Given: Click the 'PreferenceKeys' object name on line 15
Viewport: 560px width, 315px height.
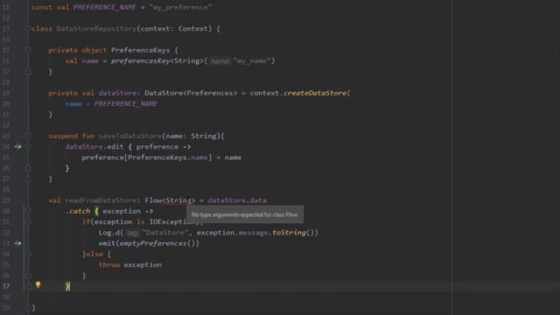Looking at the screenshot, I should click(140, 50).
